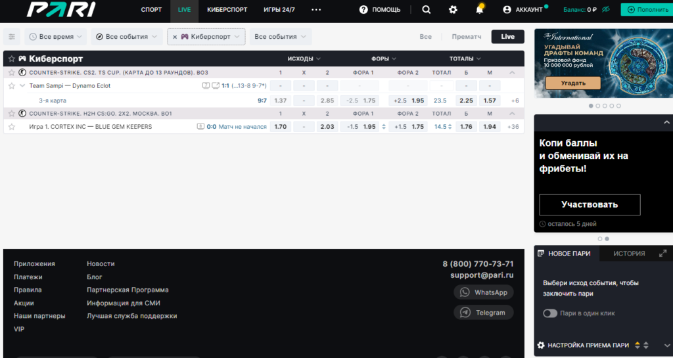Image resolution: width=673 pixels, height=358 pixels.
Task: Open bet acceptance settings gear
Action: click(x=541, y=345)
